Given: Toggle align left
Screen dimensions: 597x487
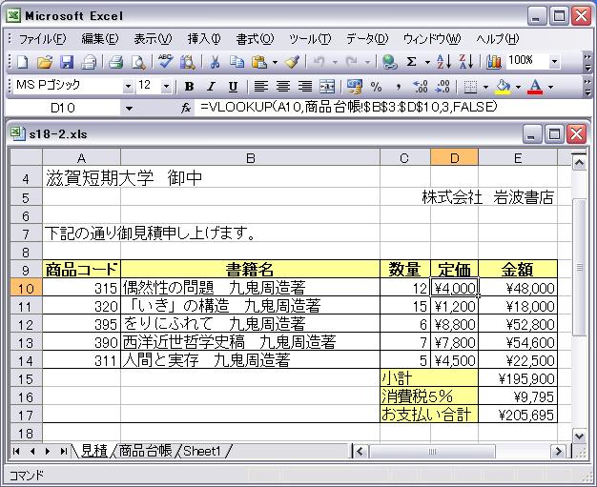Looking at the screenshot, I should pyautogui.click(x=260, y=87).
